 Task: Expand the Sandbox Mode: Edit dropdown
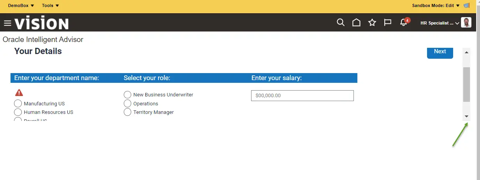coord(436,5)
